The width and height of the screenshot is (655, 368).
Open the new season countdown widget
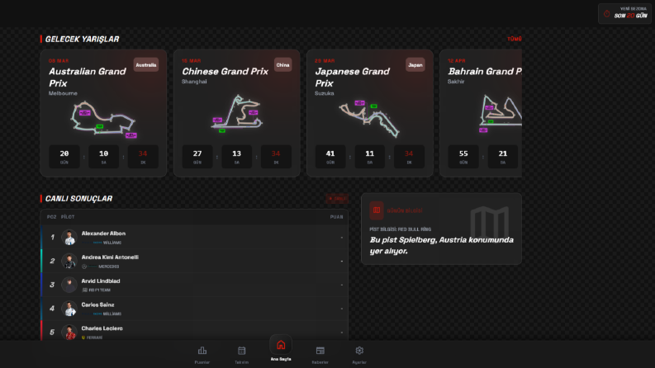pyautogui.click(x=625, y=13)
